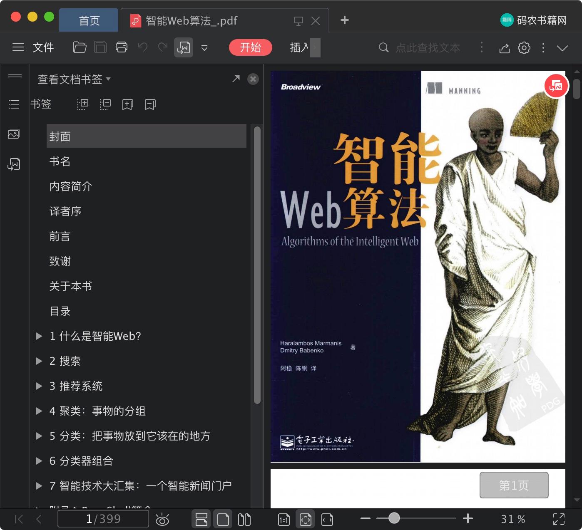The height and width of the screenshot is (530, 582).
Task: Expand chapter 7 智能技术大汇集
Action: pyautogui.click(x=39, y=486)
